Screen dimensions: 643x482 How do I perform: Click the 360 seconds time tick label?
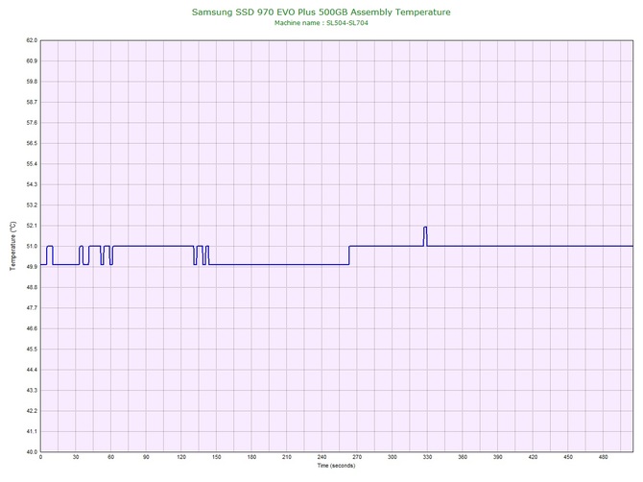point(463,457)
